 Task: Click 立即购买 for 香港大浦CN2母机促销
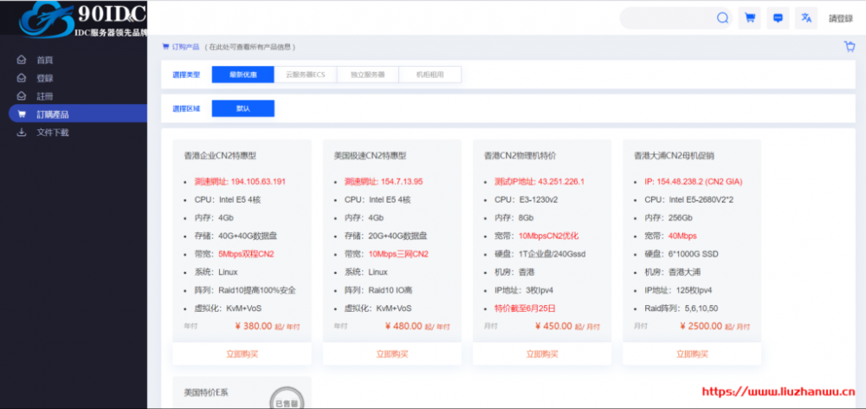(x=692, y=354)
